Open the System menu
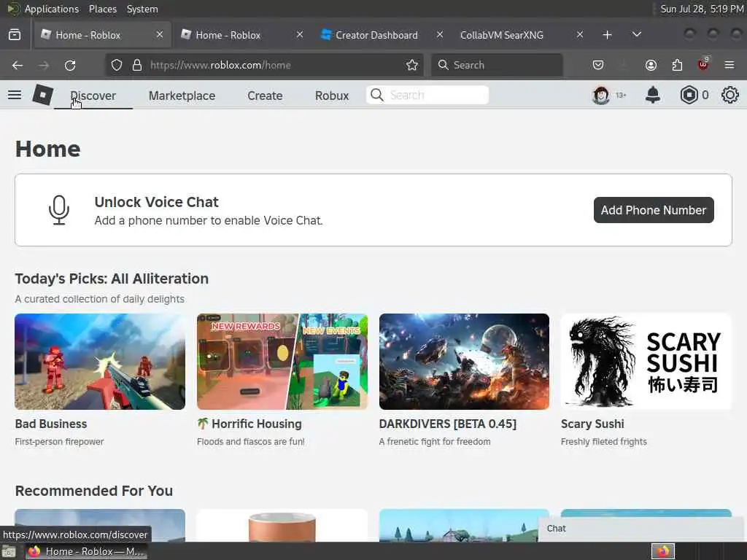 coord(142,9)
